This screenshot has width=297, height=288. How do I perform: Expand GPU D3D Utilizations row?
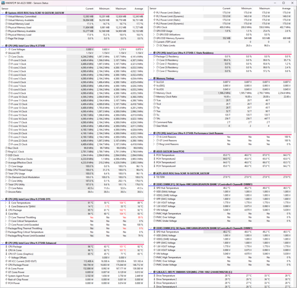[154, 35]
